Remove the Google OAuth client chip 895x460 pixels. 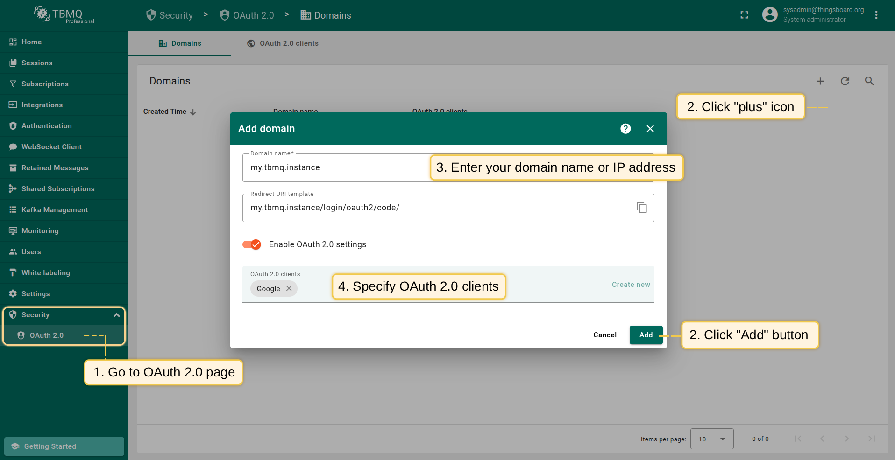point(289,289)
